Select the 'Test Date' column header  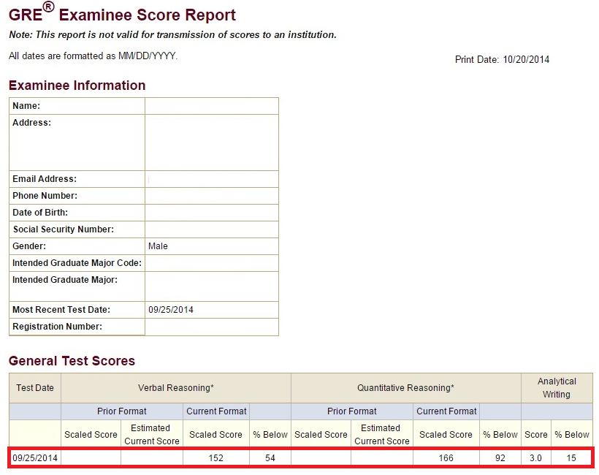pyautogui.click(x=35, y=388)
